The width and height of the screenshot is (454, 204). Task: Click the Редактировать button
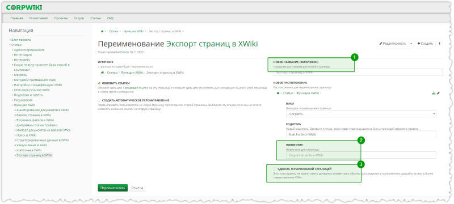tap(393, 43)
